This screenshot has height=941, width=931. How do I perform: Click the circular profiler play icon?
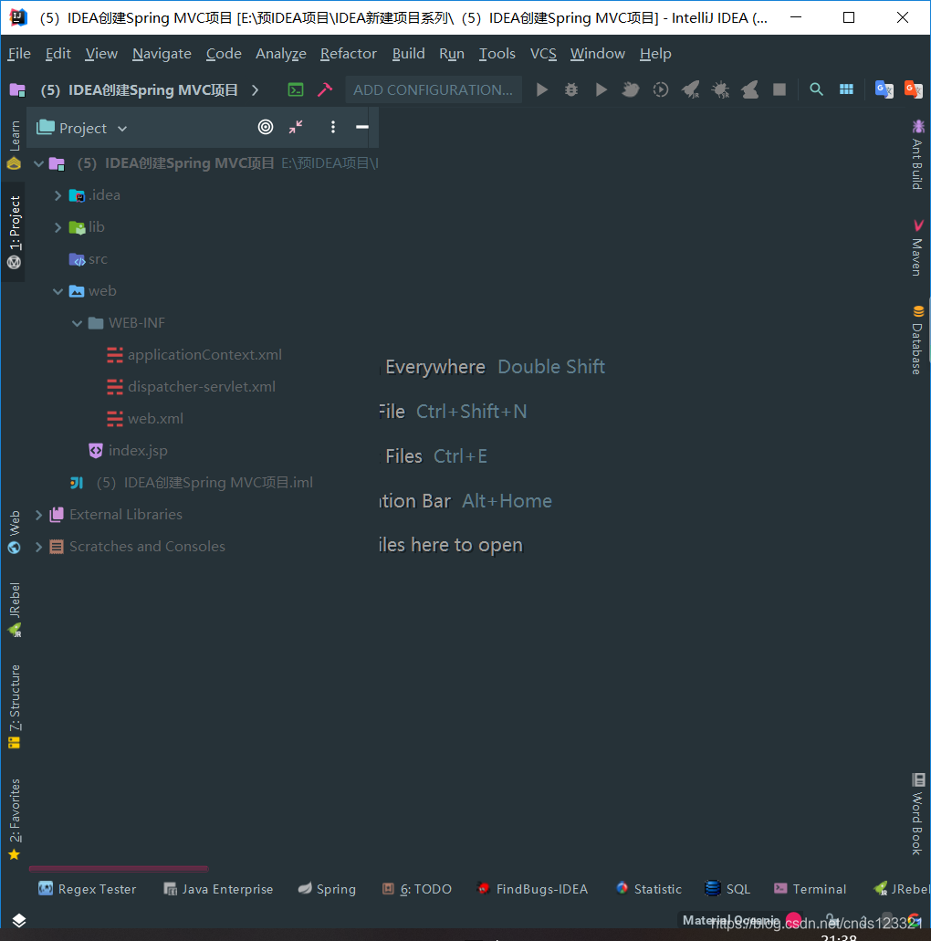[x=660, y=90]
